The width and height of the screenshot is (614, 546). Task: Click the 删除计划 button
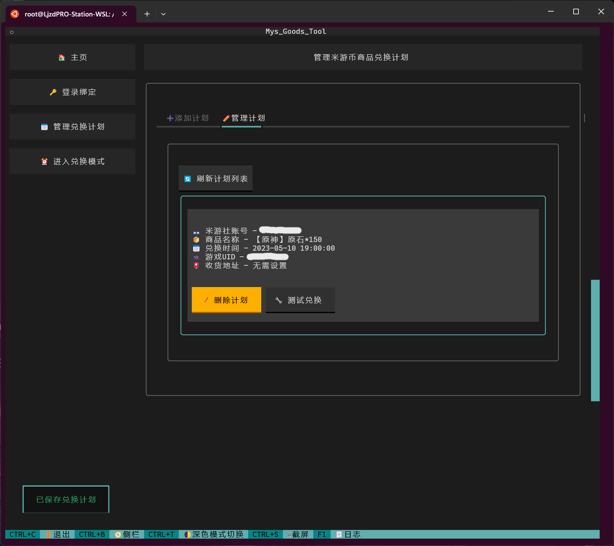[226, 300]
